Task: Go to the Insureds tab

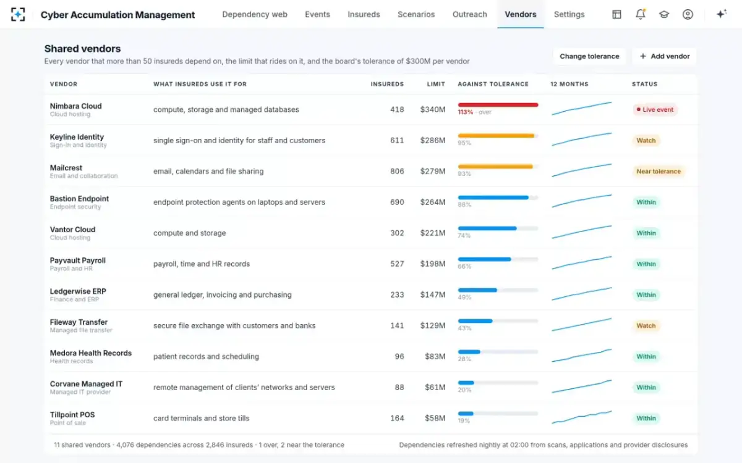Action: click(x=364, y=14)
